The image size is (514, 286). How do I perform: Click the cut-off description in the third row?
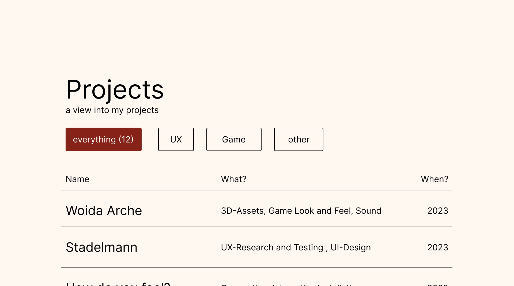288,285
